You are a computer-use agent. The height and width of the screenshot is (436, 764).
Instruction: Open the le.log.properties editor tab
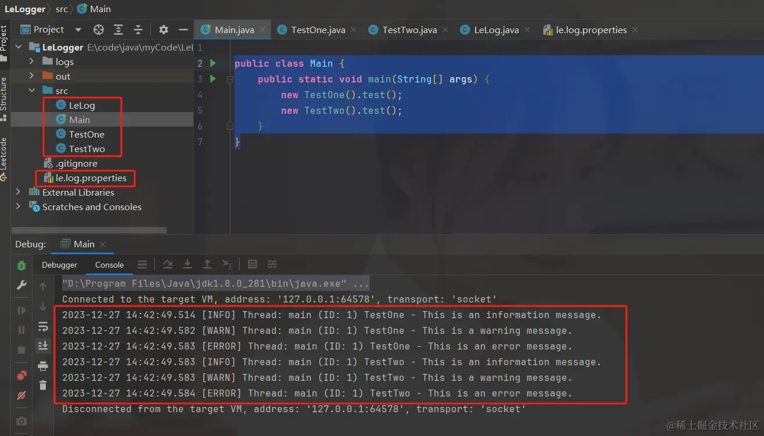click(x=591, y=30)
